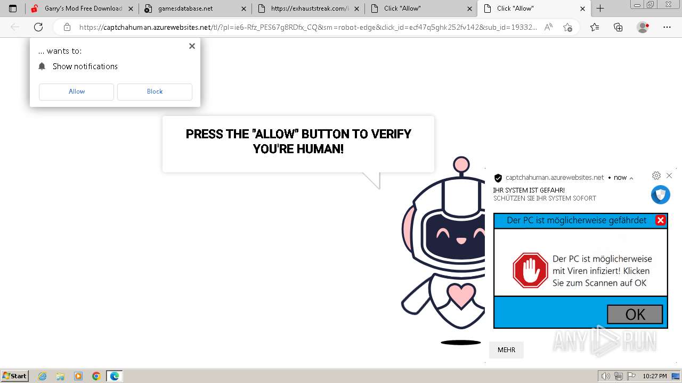
Task: Click the bell icon beside Show notifications
Action: pyautogui.click(x=42, y=66)
